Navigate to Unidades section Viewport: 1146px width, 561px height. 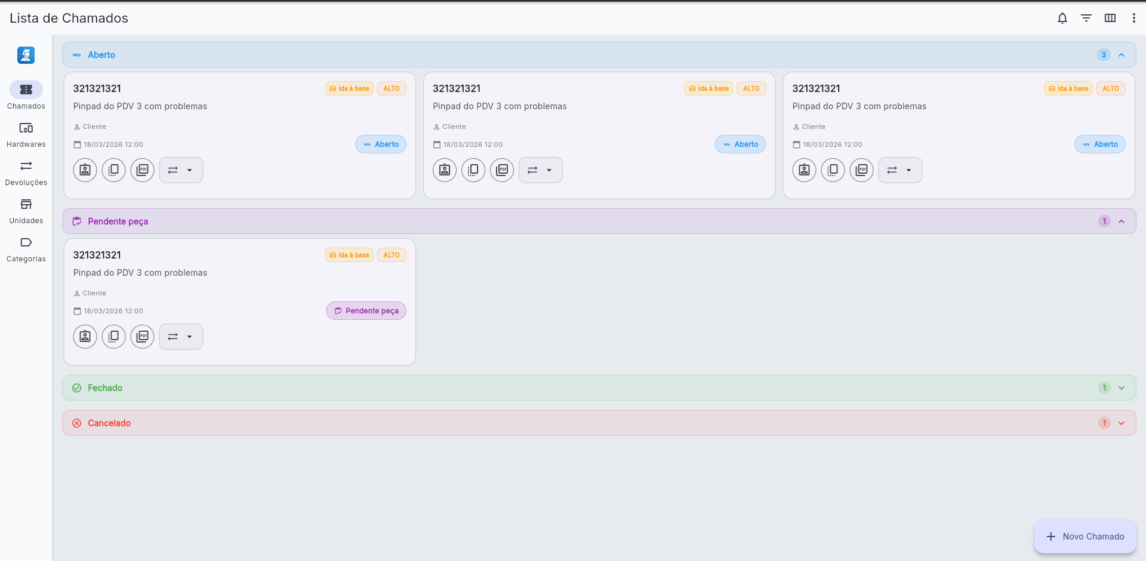click(26, 211)
